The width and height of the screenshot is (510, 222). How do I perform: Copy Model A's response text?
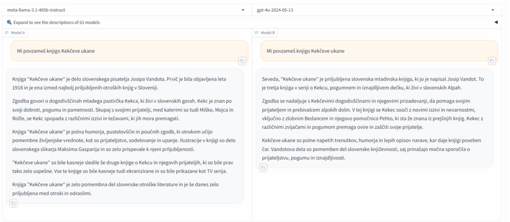(13, 203)
